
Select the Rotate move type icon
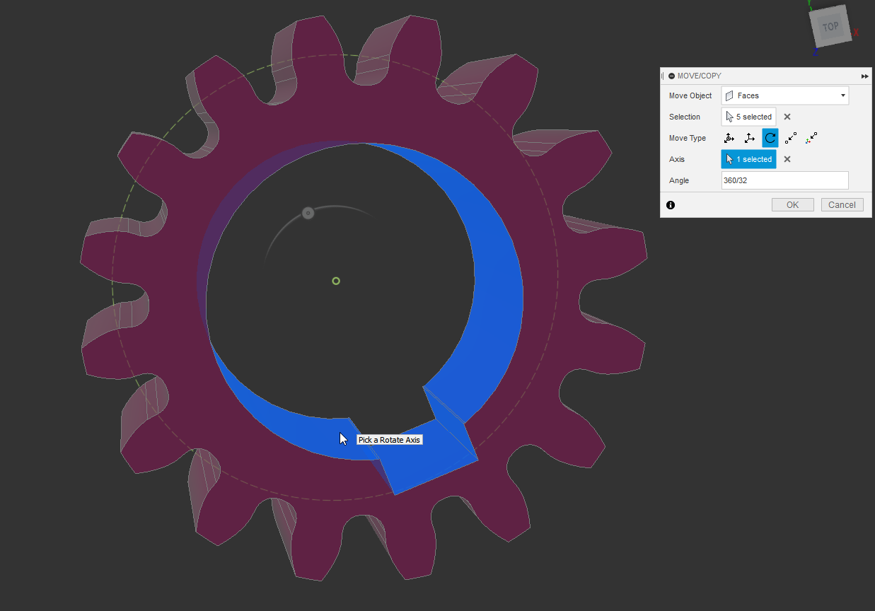point(770,138)
